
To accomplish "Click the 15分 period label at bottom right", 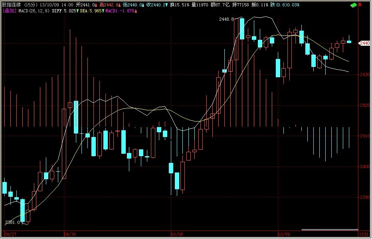I will (x=363, y=235).
